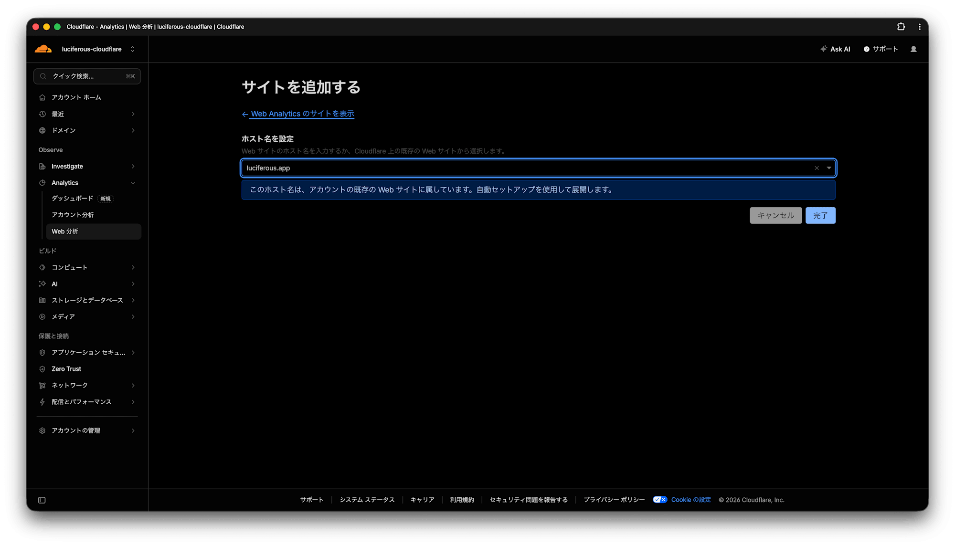Expand the 配信とパフォーマンス chevron
The image size is (955, 546).
click(x=133, y=402)
